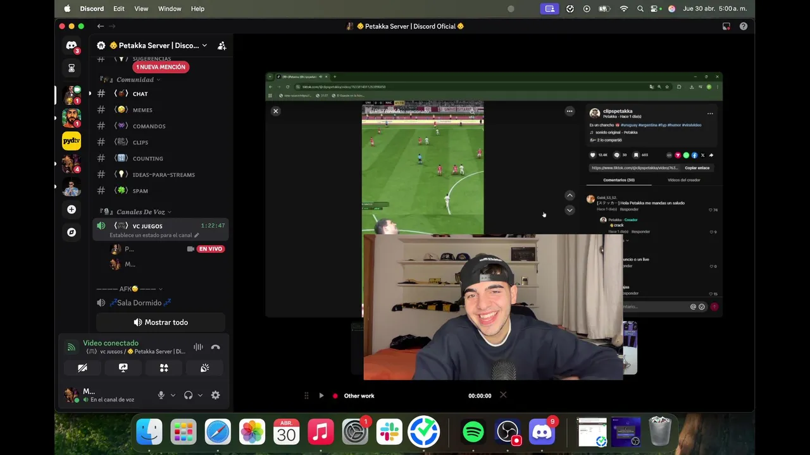Open microphone input options arrow
Image resolution: width=810 pixels, height=455 pixels.
coord(173,396)
